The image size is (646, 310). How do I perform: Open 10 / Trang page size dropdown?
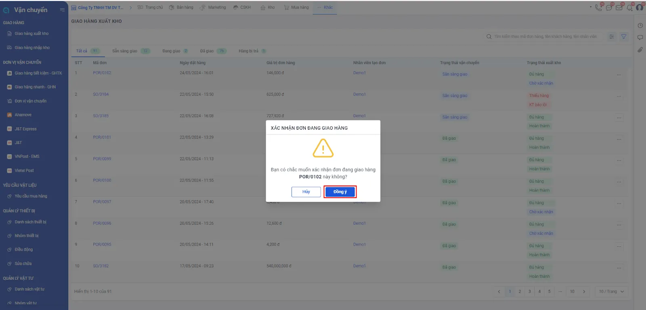[611, 291]
